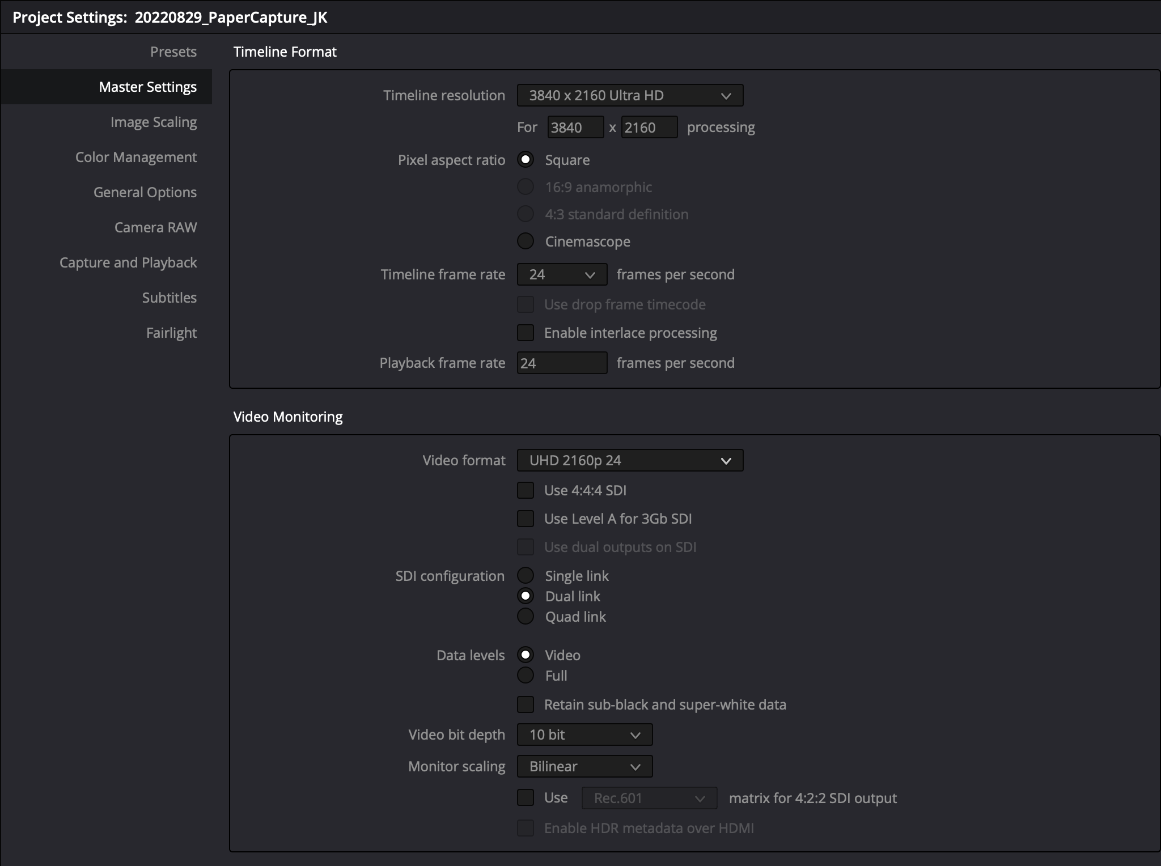
Task: Enable Use 4:4:4 SDI
Action: [526, 490]
